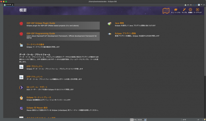Click the heap memory status bar
The image size is (206, 121).
tap(137, 120)
